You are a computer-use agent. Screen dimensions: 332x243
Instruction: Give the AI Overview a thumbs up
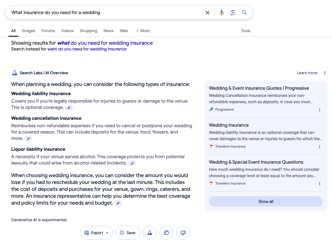click(166, 233)
